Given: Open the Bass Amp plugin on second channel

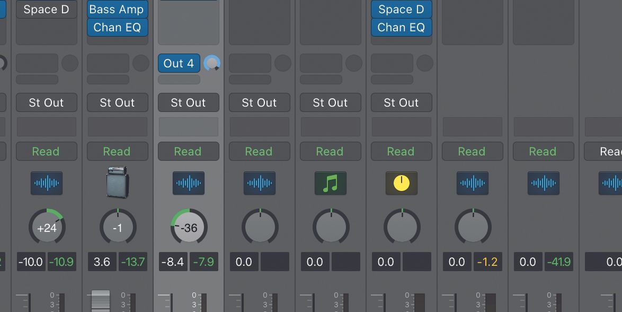Looking at the screenshot, I should (x=117, y=9).
